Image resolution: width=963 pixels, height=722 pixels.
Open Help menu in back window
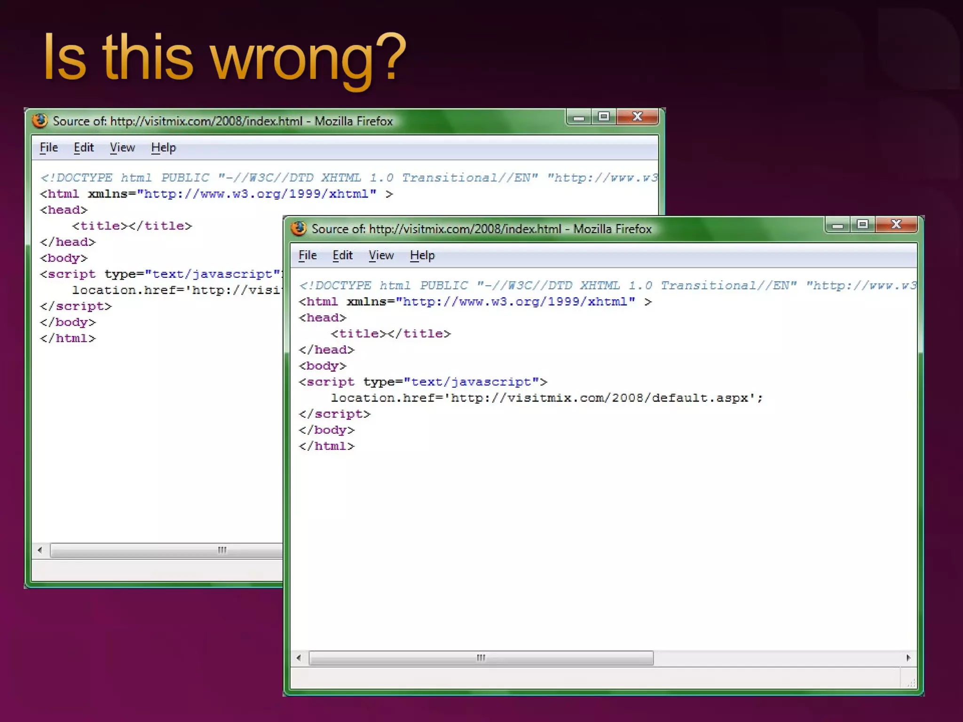click(163, 148)
